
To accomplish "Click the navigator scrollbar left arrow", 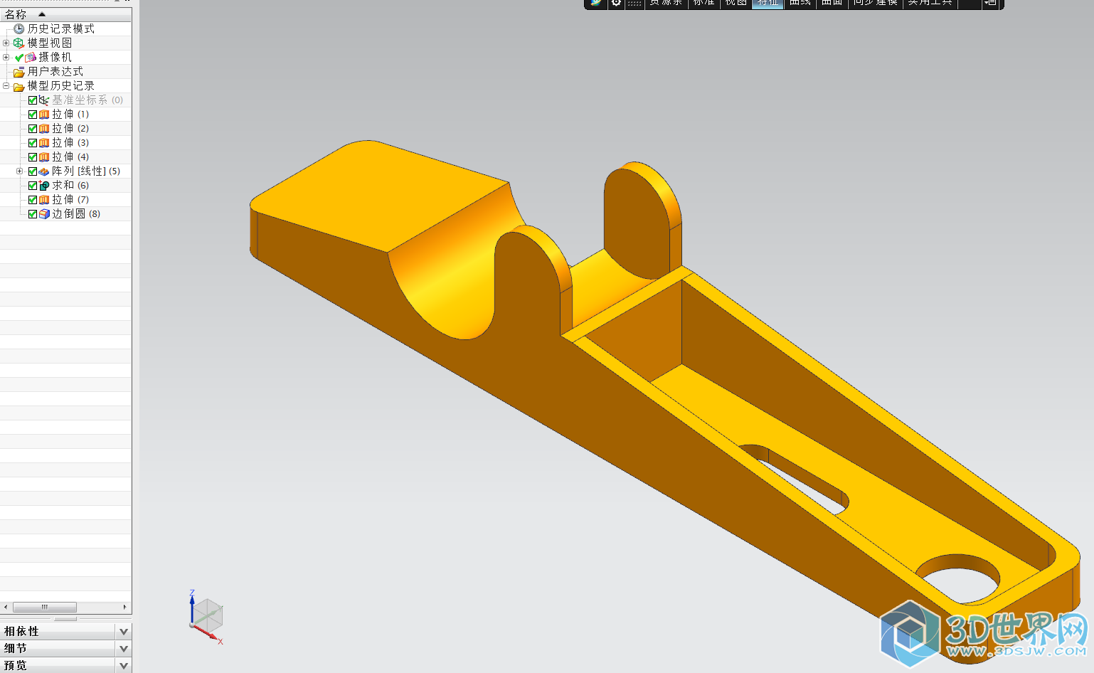I will point(6,608).
